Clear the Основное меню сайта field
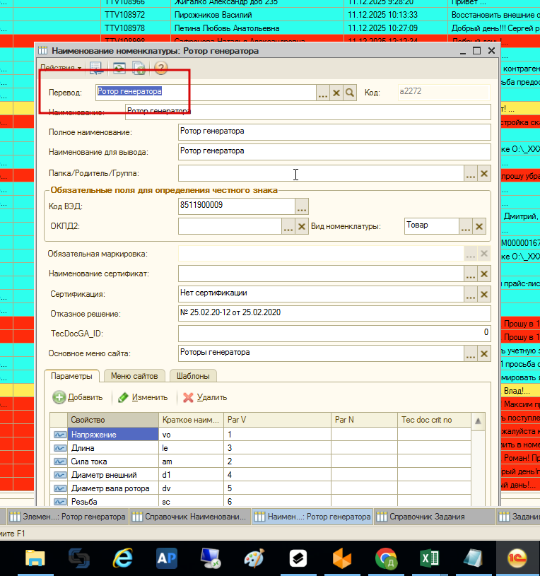540x576 pixels. 484,353
